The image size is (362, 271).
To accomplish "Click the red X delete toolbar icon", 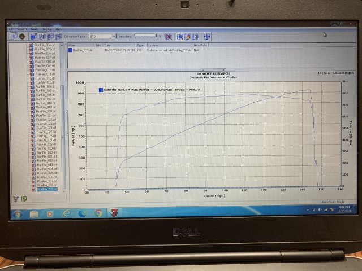I will (168, 36).
